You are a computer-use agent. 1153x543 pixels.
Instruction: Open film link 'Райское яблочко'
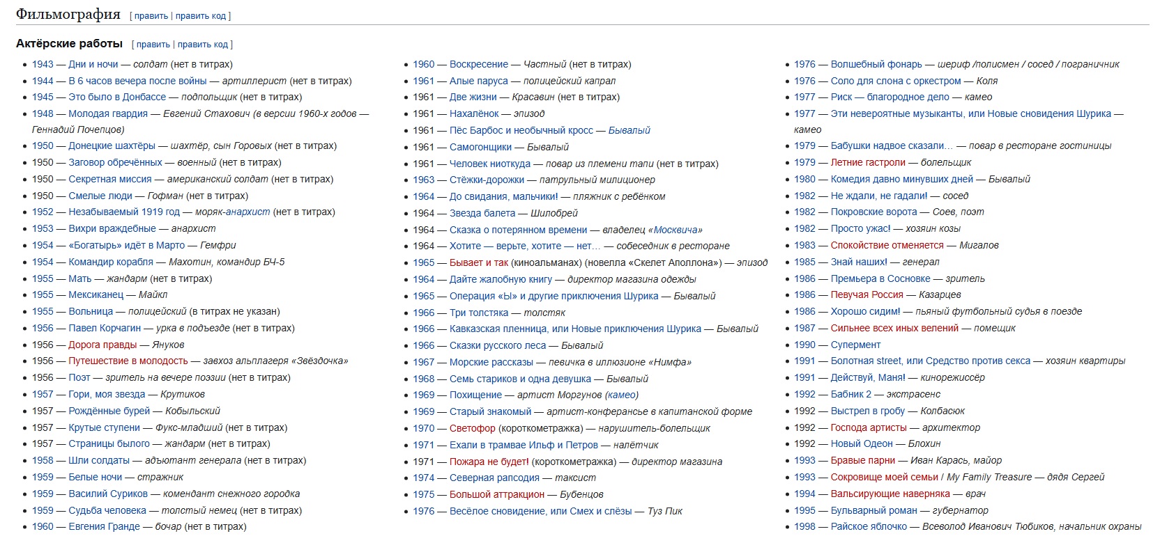point(869,526)
